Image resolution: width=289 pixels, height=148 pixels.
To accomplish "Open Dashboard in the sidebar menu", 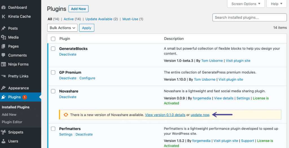I will tap(17, 8).
